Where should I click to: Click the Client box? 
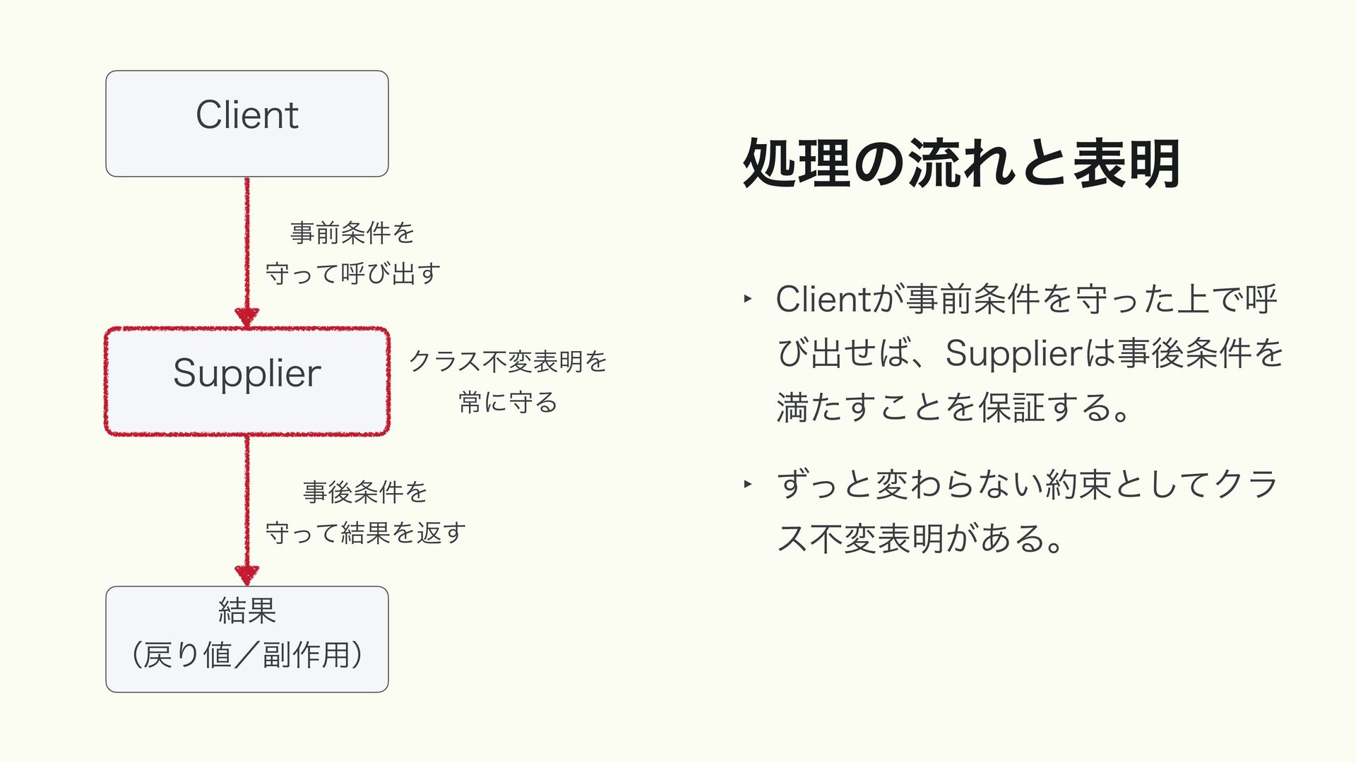pos(246,124)
